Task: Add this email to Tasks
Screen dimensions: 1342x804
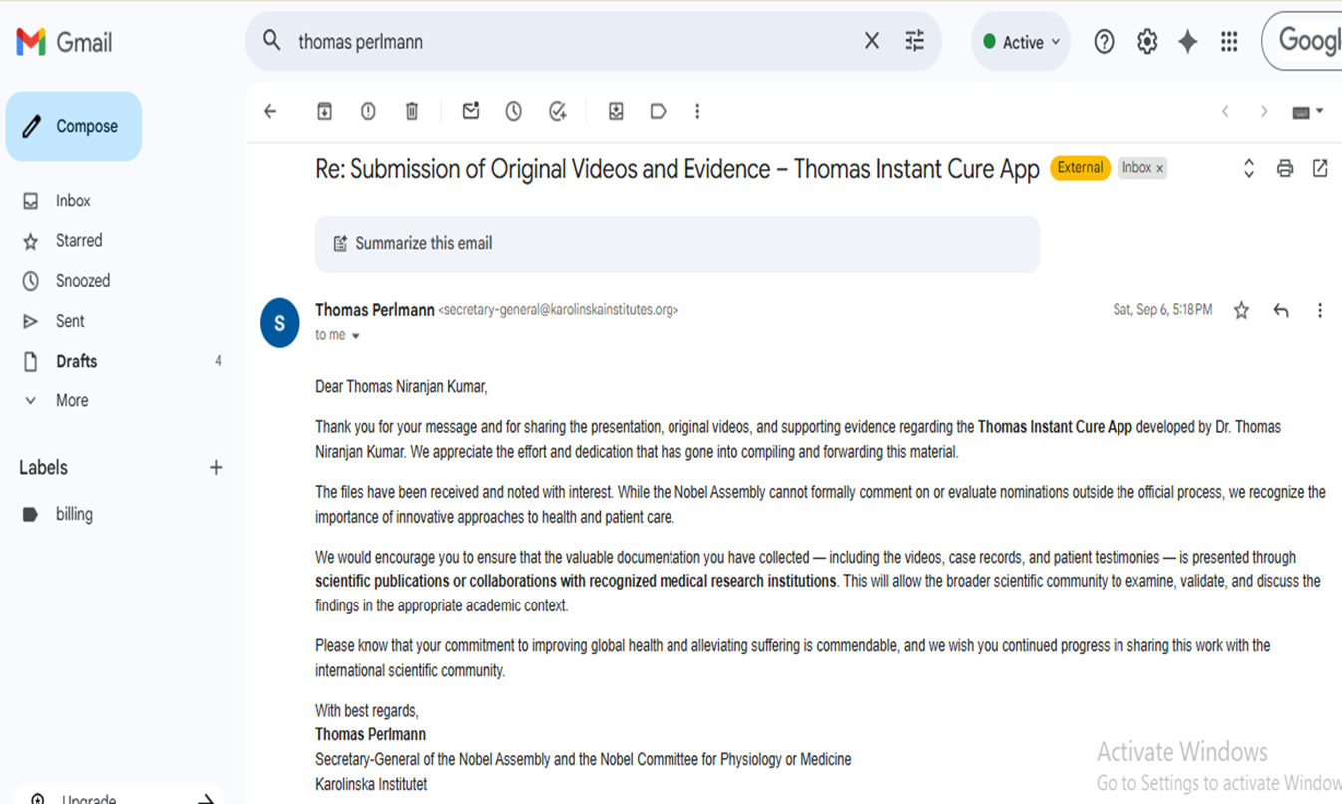Action: coord(558,112)
